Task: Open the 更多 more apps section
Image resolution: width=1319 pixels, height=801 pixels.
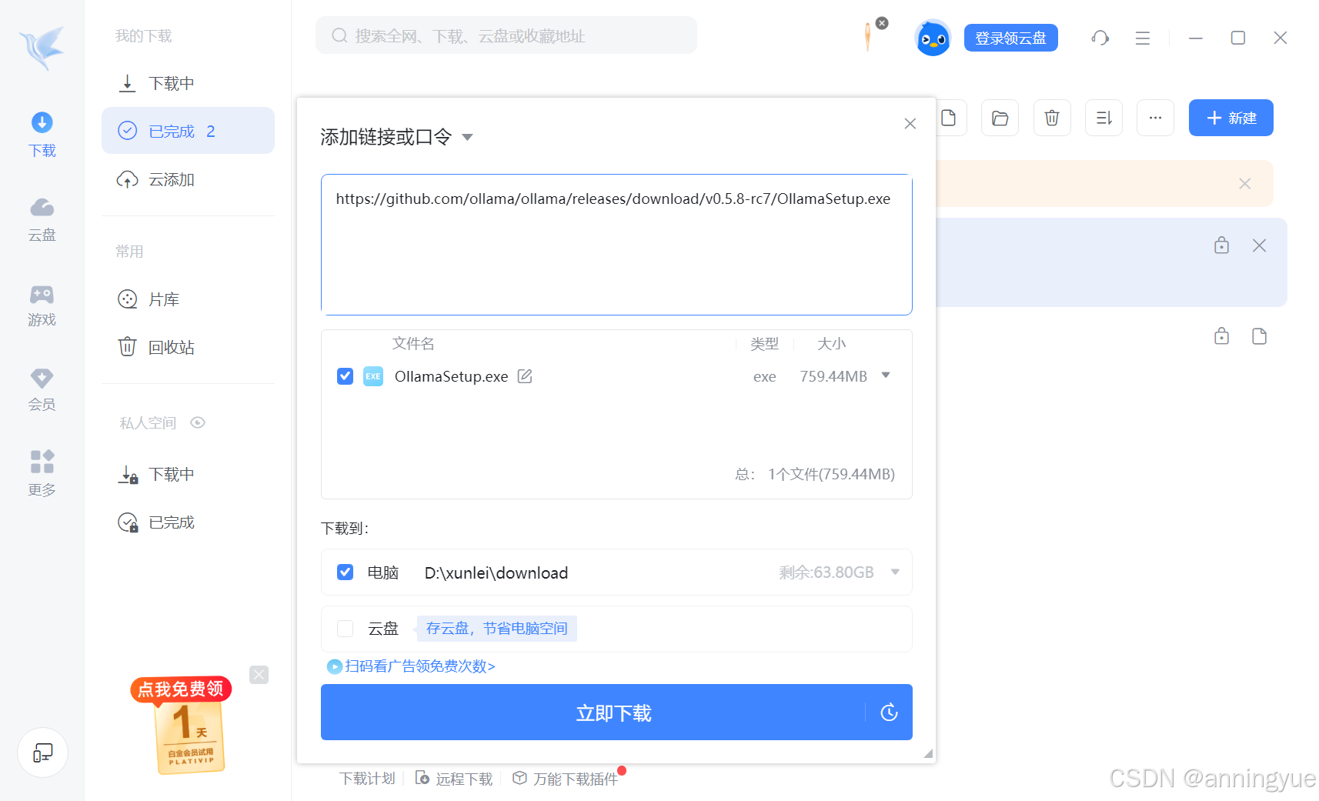Action: pos(42,473)
